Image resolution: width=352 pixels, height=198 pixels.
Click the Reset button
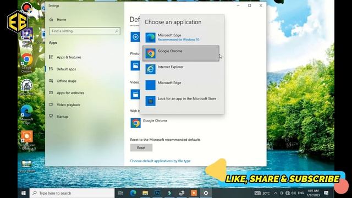point(141,148)
